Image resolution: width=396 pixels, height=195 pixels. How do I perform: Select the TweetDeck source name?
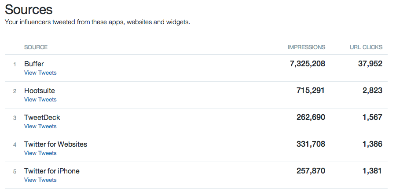tap(42, 117)
